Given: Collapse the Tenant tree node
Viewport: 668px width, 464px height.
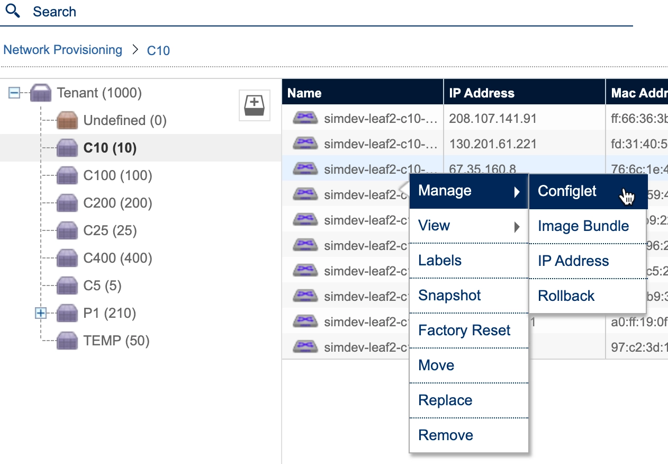Looking at the screenshot, I should [15, 93].
